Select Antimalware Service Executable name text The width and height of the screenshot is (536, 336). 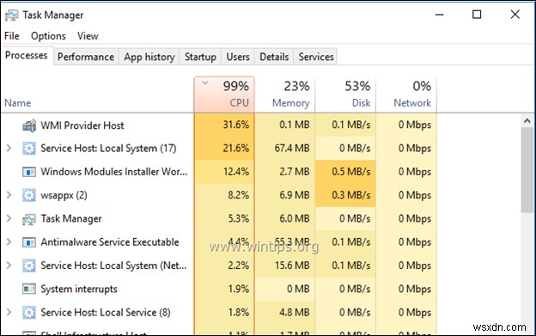[110, 242]
